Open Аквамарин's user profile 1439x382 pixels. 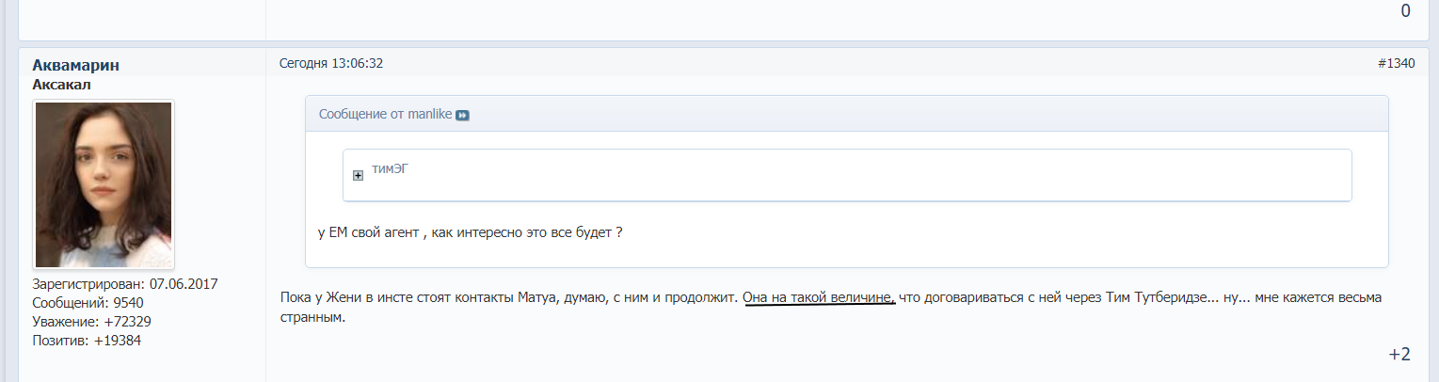[x=75, y=65]
